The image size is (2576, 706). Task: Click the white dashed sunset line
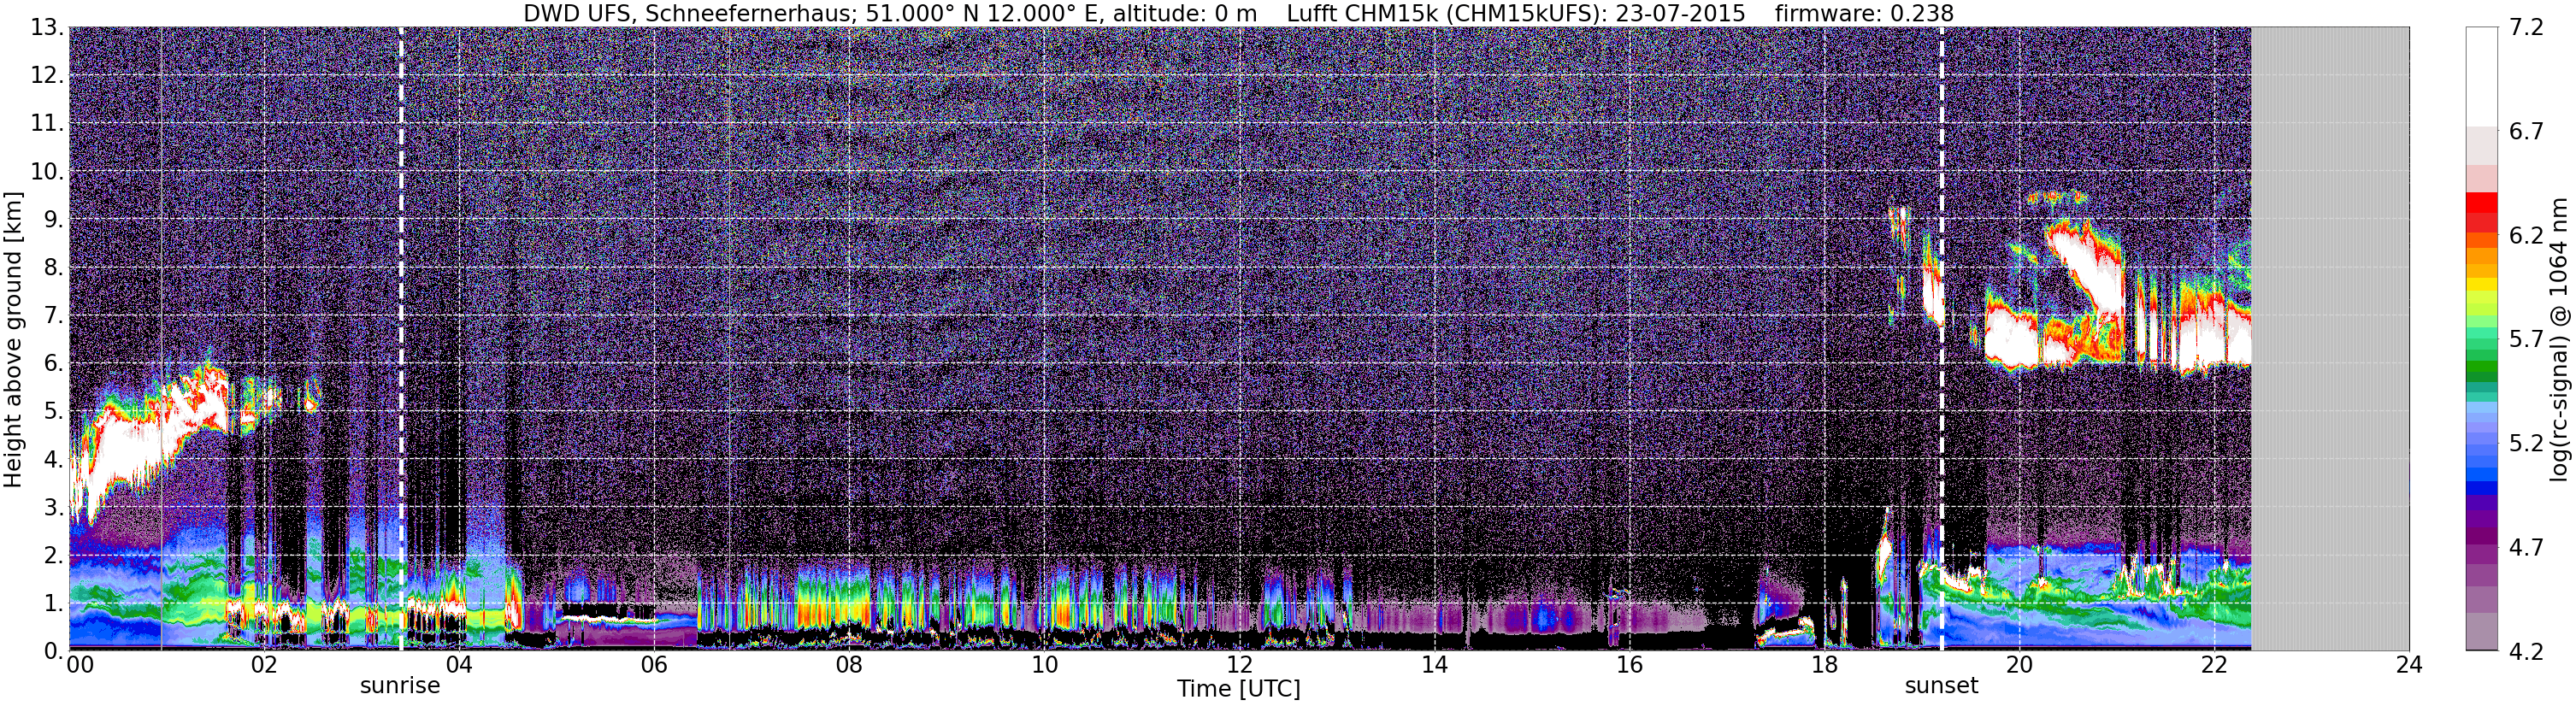pos(1942,338)
